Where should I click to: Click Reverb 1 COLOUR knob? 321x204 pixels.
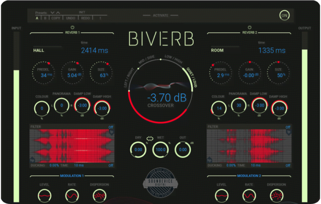point(42,108)
